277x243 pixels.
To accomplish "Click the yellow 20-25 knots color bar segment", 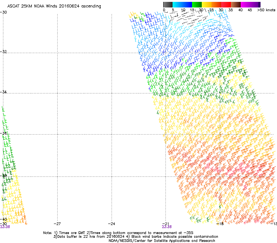I will pyautogui.click(x=207, y=4).
